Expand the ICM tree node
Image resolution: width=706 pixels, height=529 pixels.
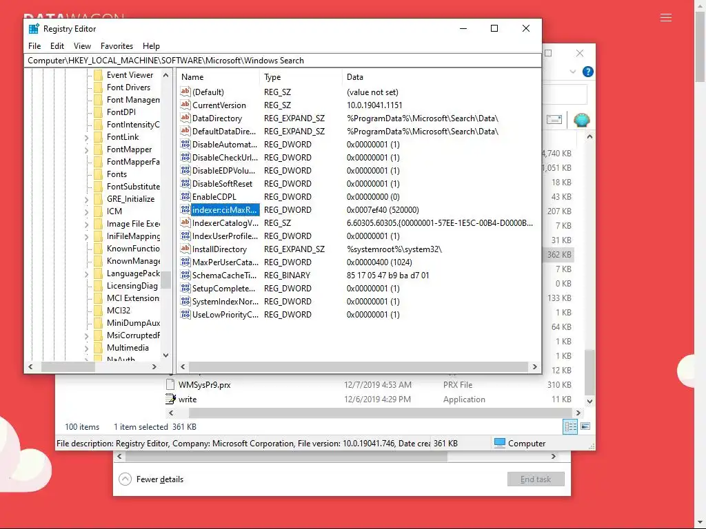coord(86,212)
